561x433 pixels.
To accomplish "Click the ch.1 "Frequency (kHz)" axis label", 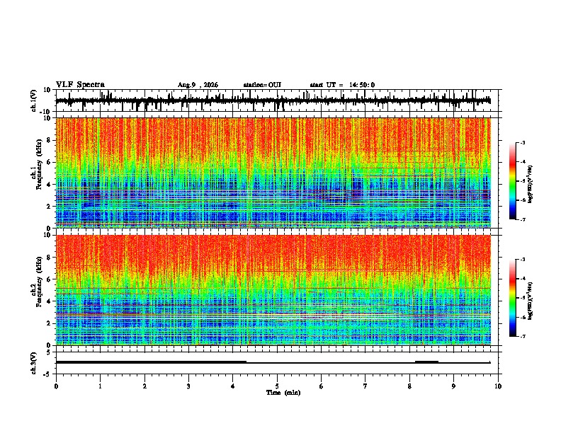I will tap(39, 164).
